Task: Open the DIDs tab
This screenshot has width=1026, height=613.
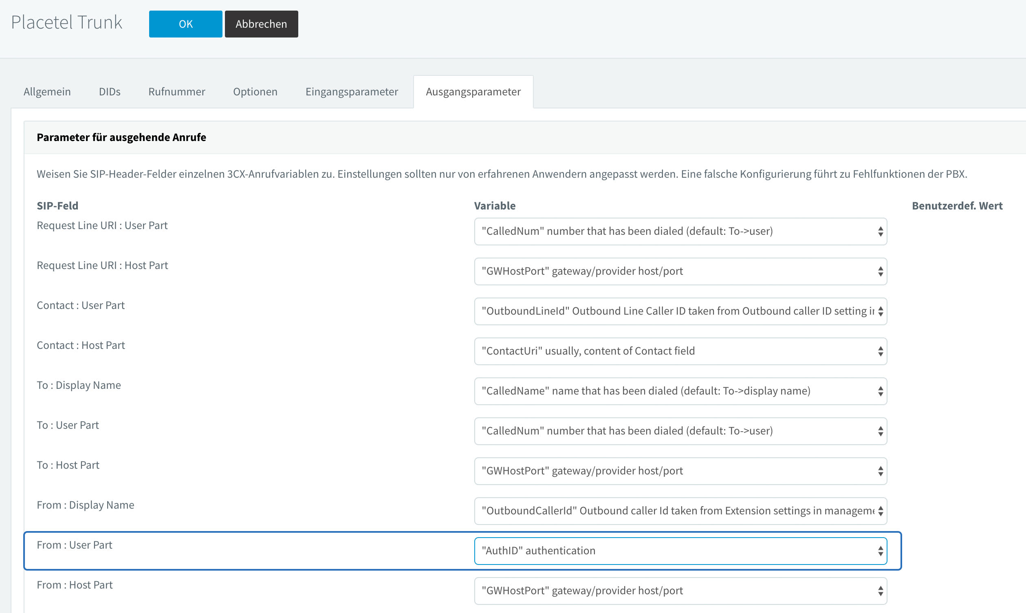Action: [x=110, y=92]
